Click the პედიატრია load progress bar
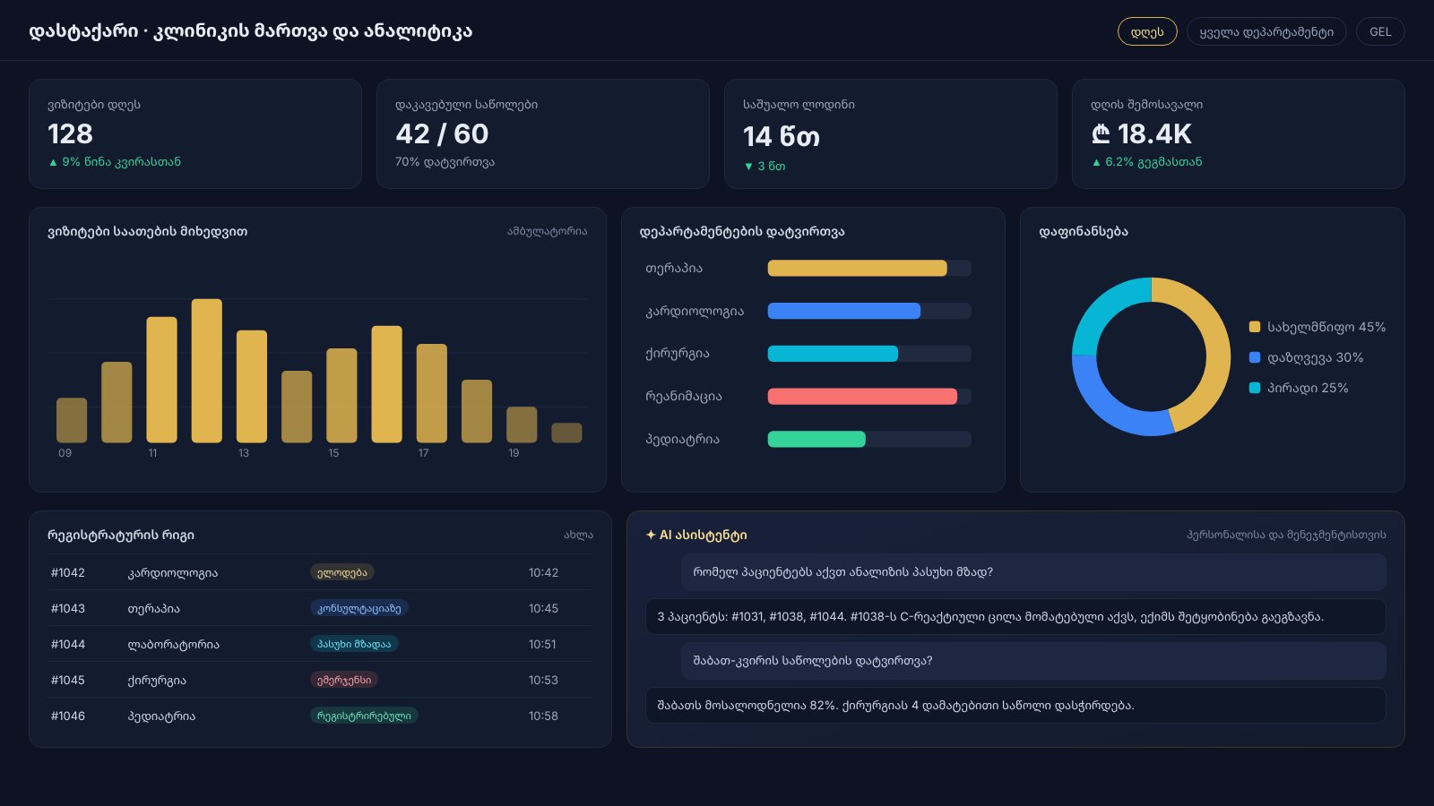The height and width of the screenshot is (806, 1434). coord(869,439)
